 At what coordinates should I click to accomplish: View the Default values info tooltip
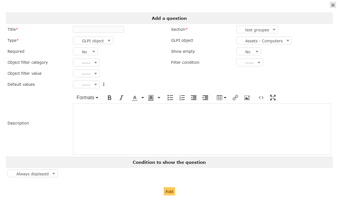[104, 84]
